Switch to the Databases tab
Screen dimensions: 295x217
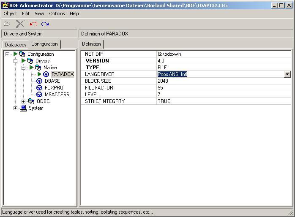[15, 44]
